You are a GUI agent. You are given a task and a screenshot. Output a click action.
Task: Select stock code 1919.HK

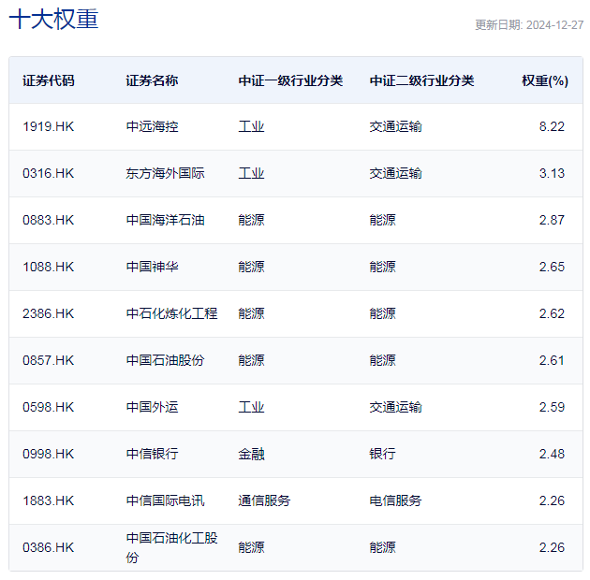click(48, 126)
